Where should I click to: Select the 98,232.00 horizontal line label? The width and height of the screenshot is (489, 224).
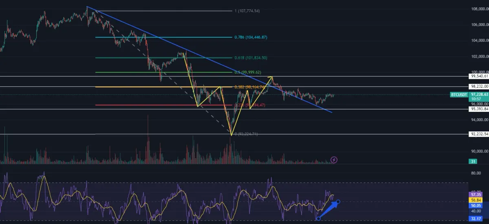pos(478,87)
